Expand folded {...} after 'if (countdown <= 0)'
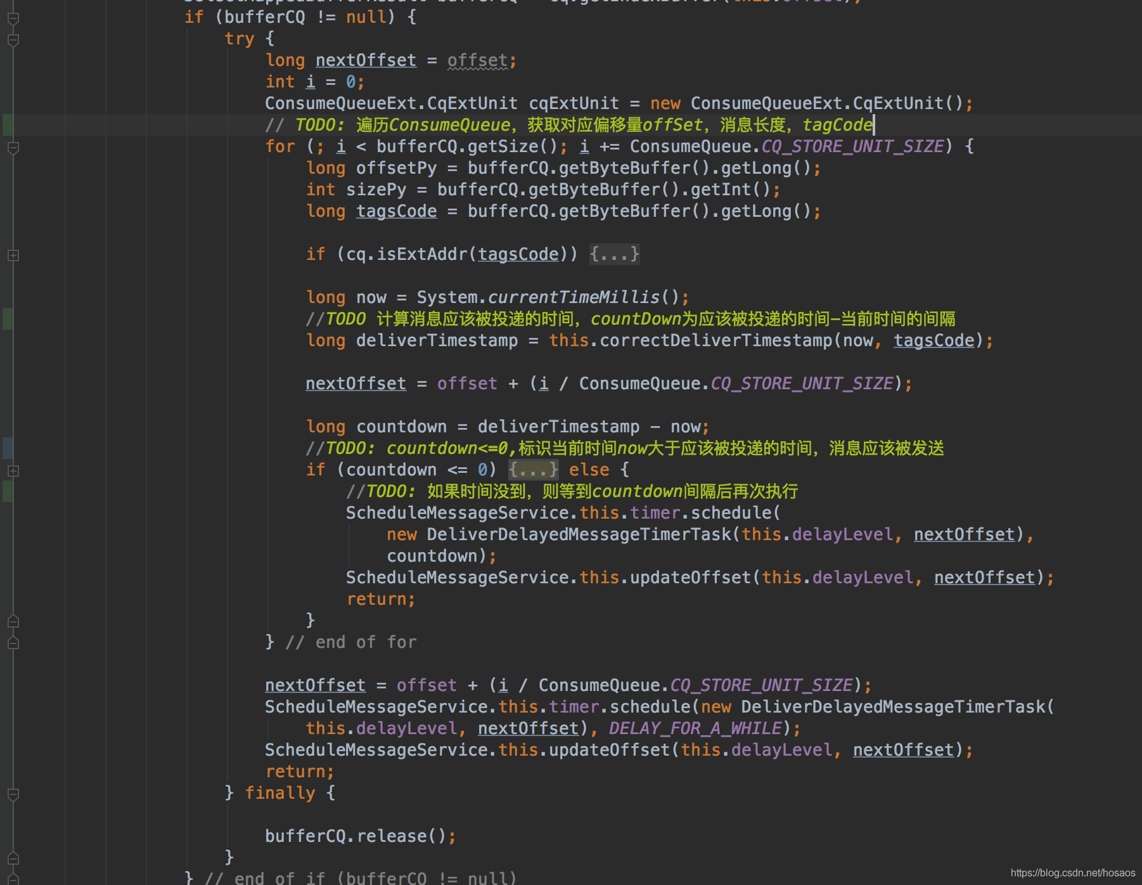Image resolution: width=1142 pixels, height=885 pixels. point(534,470)
